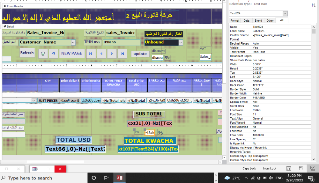This screenshot has width=319, height=183.
Task: Switch to the Event tab in Property Sheet
Action: [x=258, y=20]
